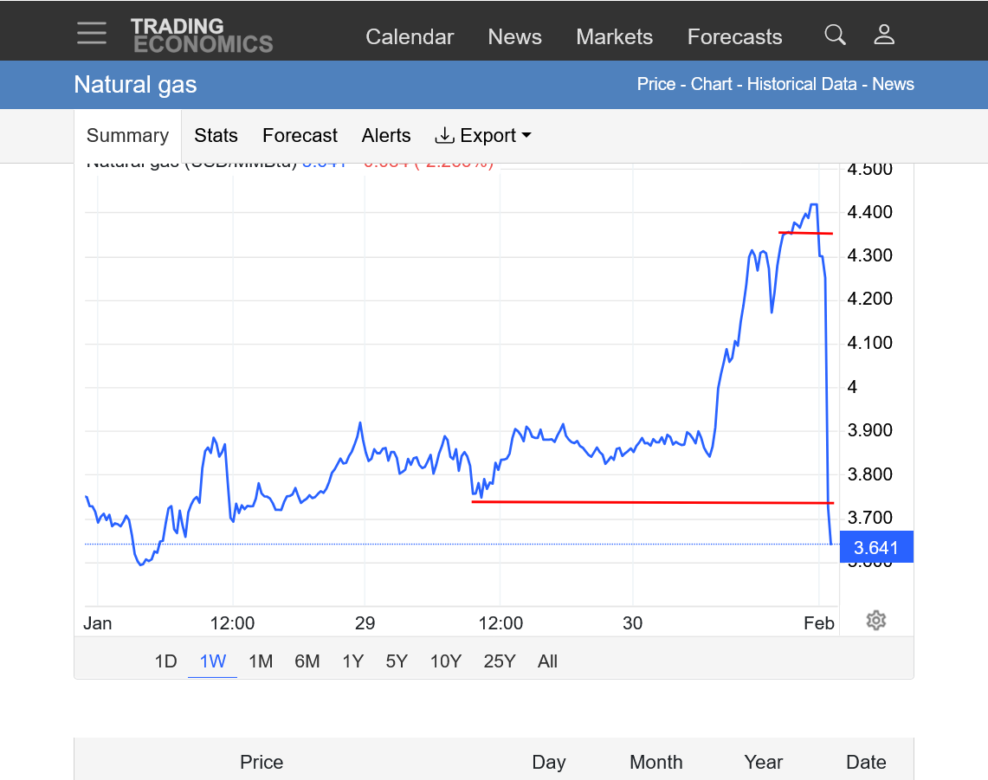Click the user account icon
Viewport: 988px width, 780px height.
(x=884, y=35)
